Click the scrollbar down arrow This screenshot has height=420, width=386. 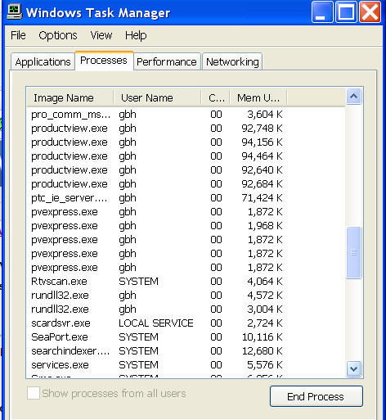[x=354, y=369]
